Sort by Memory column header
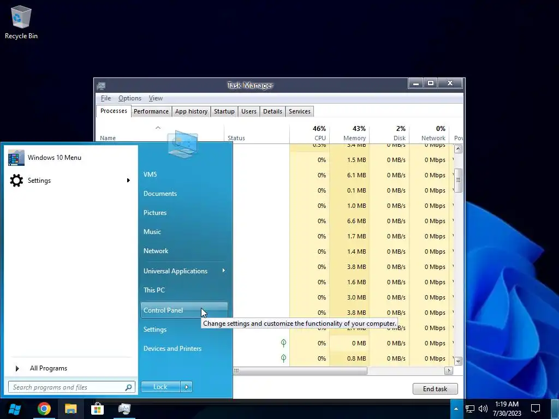Image resolution: width=559 pixels, height=419 pixels. [x=349, y=133]
